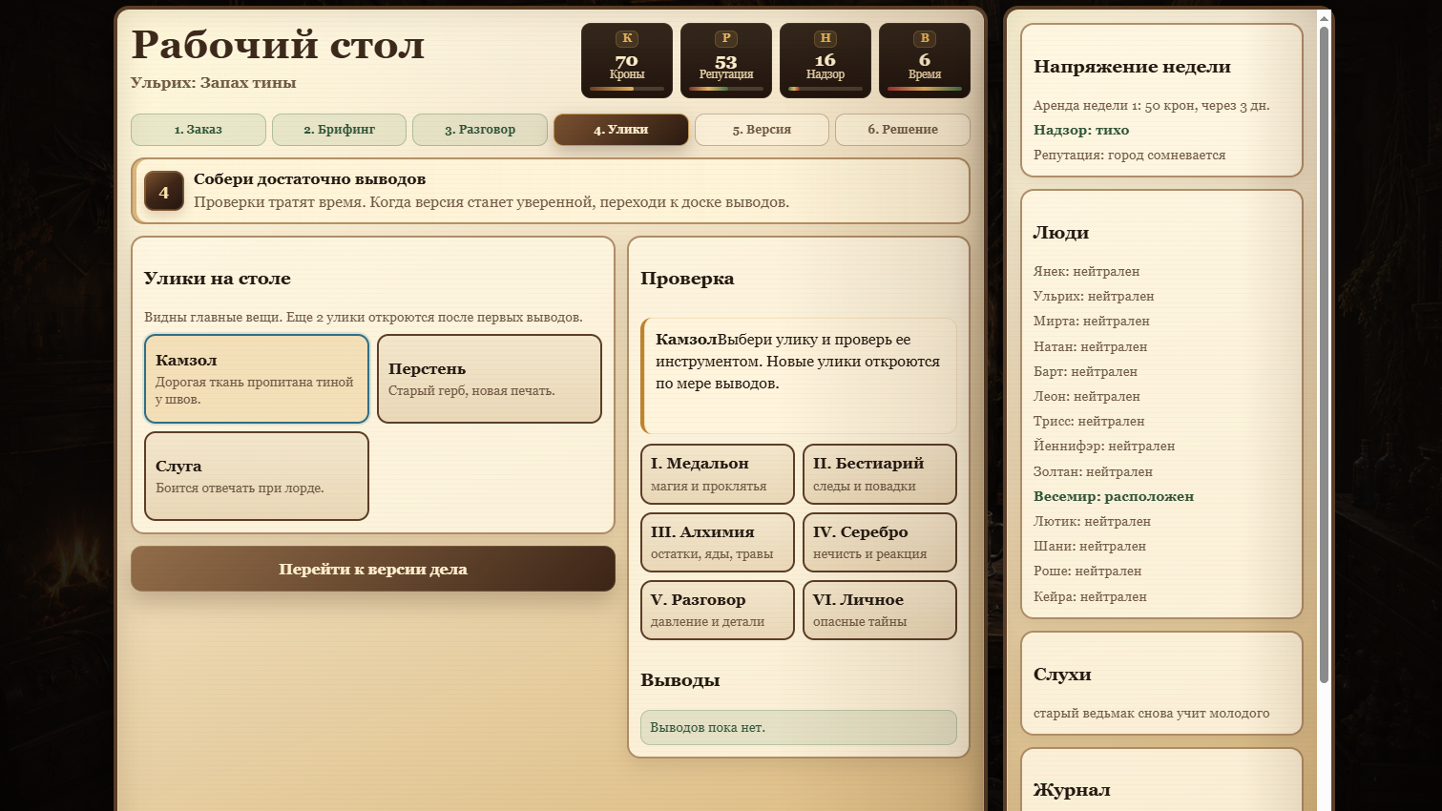Click 'Барт: нейтрален' entry
Screen dimensions: 1442x811
click(1086, 371)
